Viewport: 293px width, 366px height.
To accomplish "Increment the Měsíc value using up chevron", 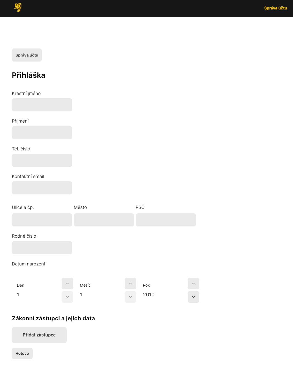I will [x=130, y=284].
